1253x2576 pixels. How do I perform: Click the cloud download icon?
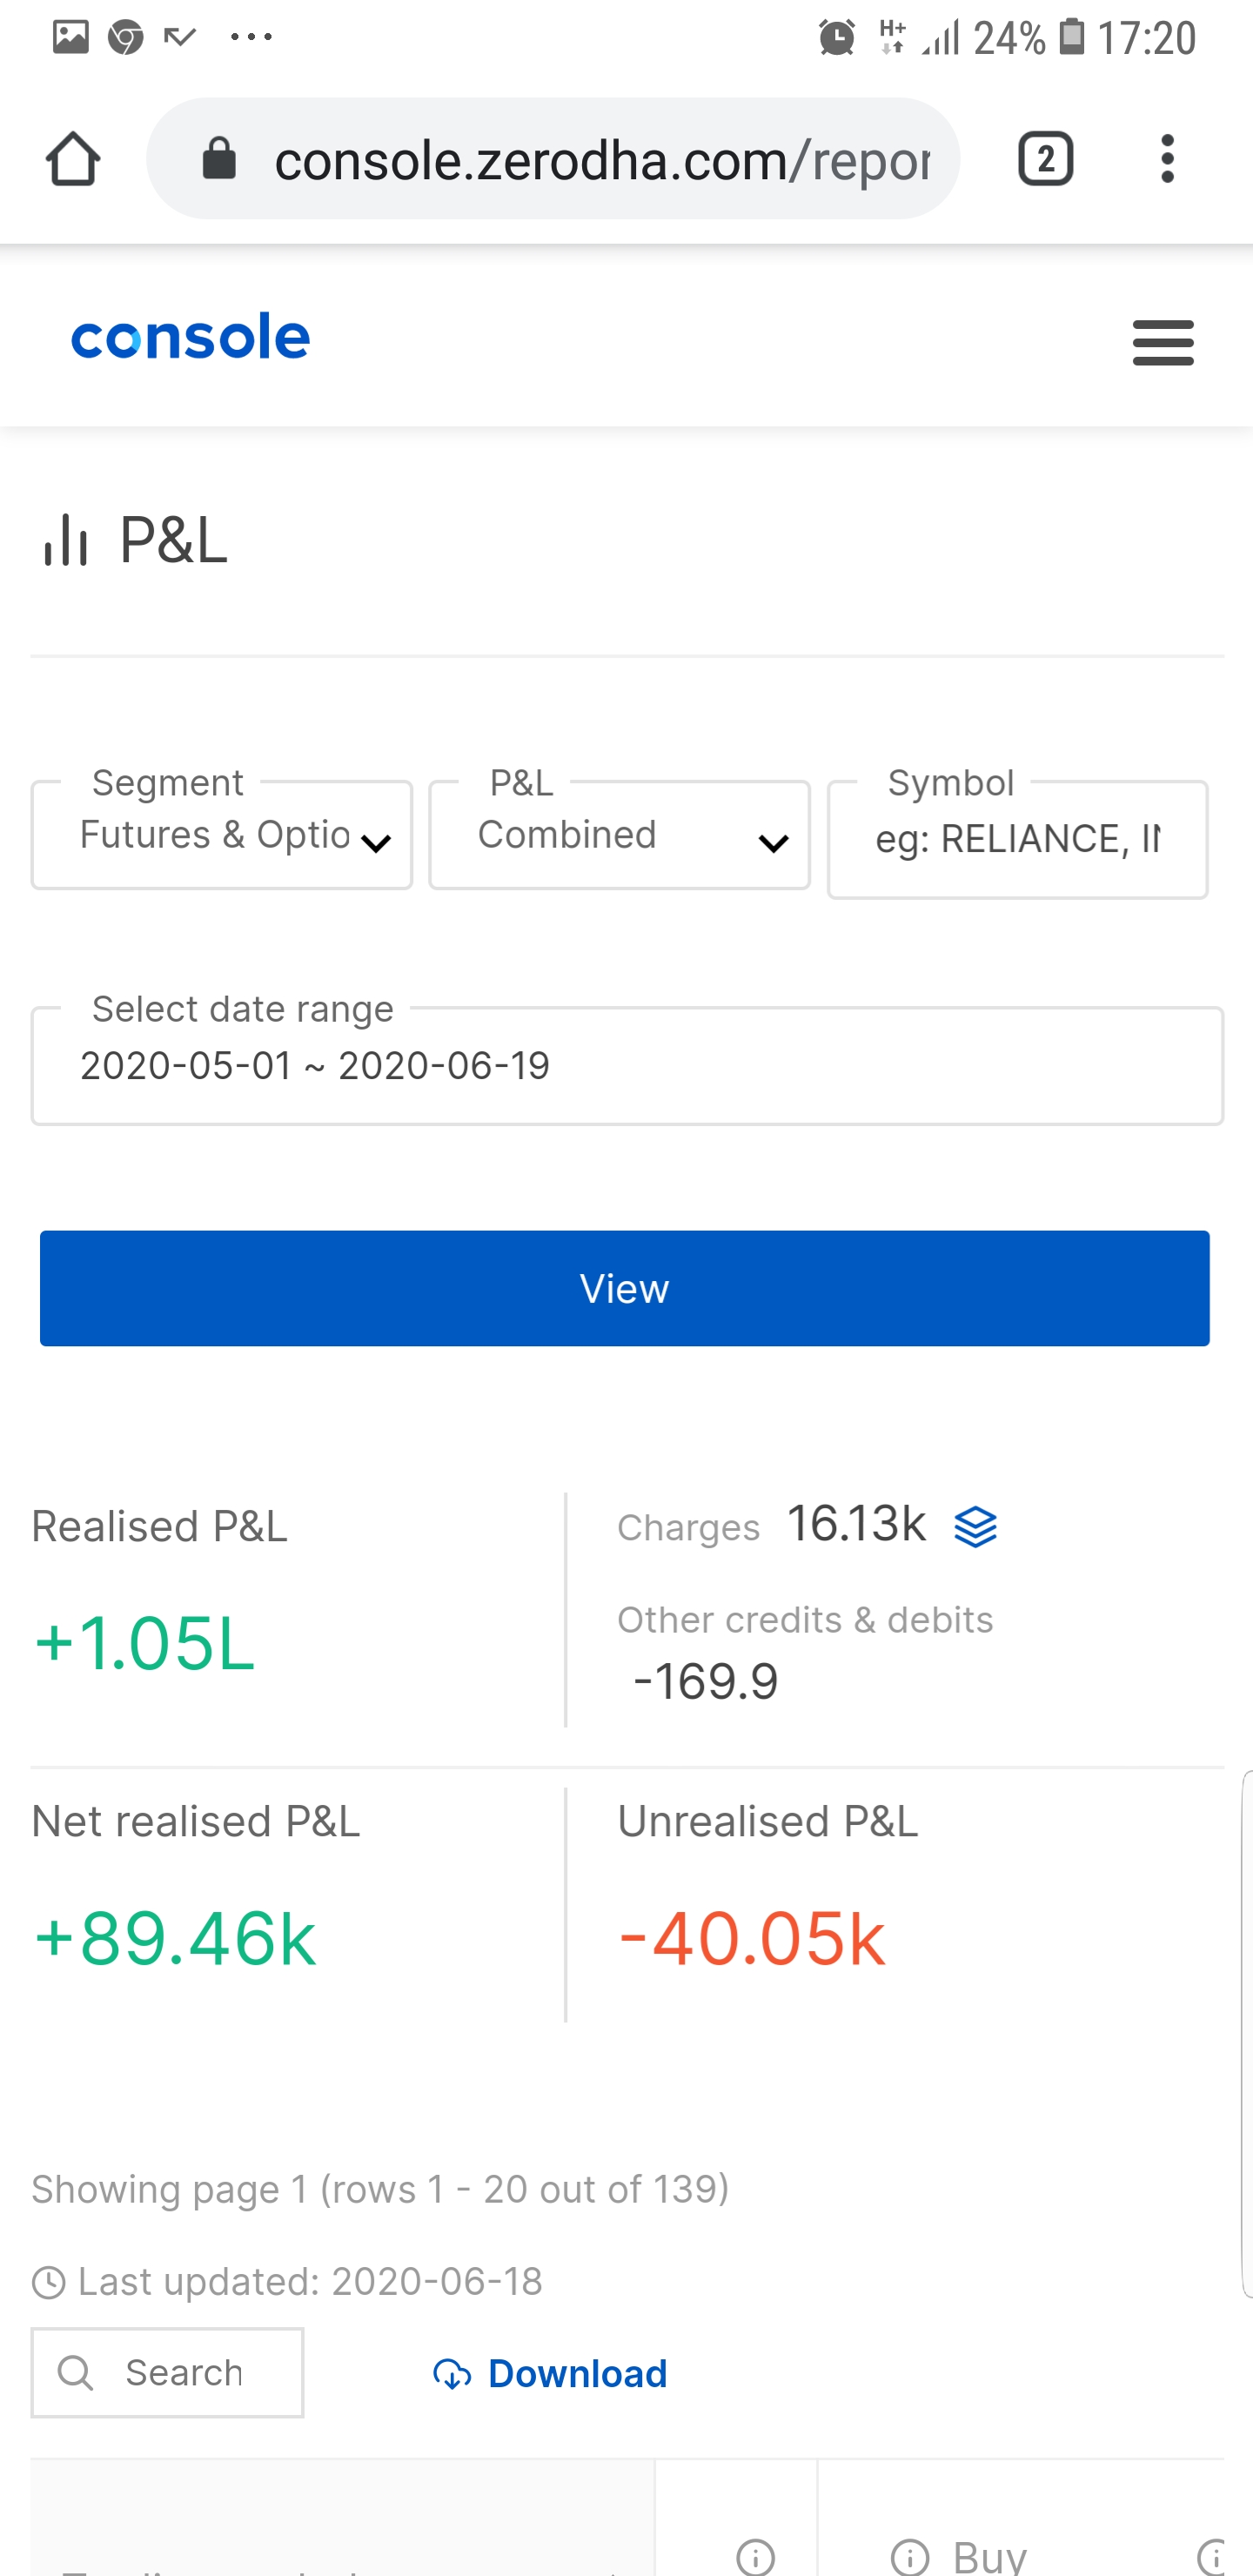[x=452, y=2374]
